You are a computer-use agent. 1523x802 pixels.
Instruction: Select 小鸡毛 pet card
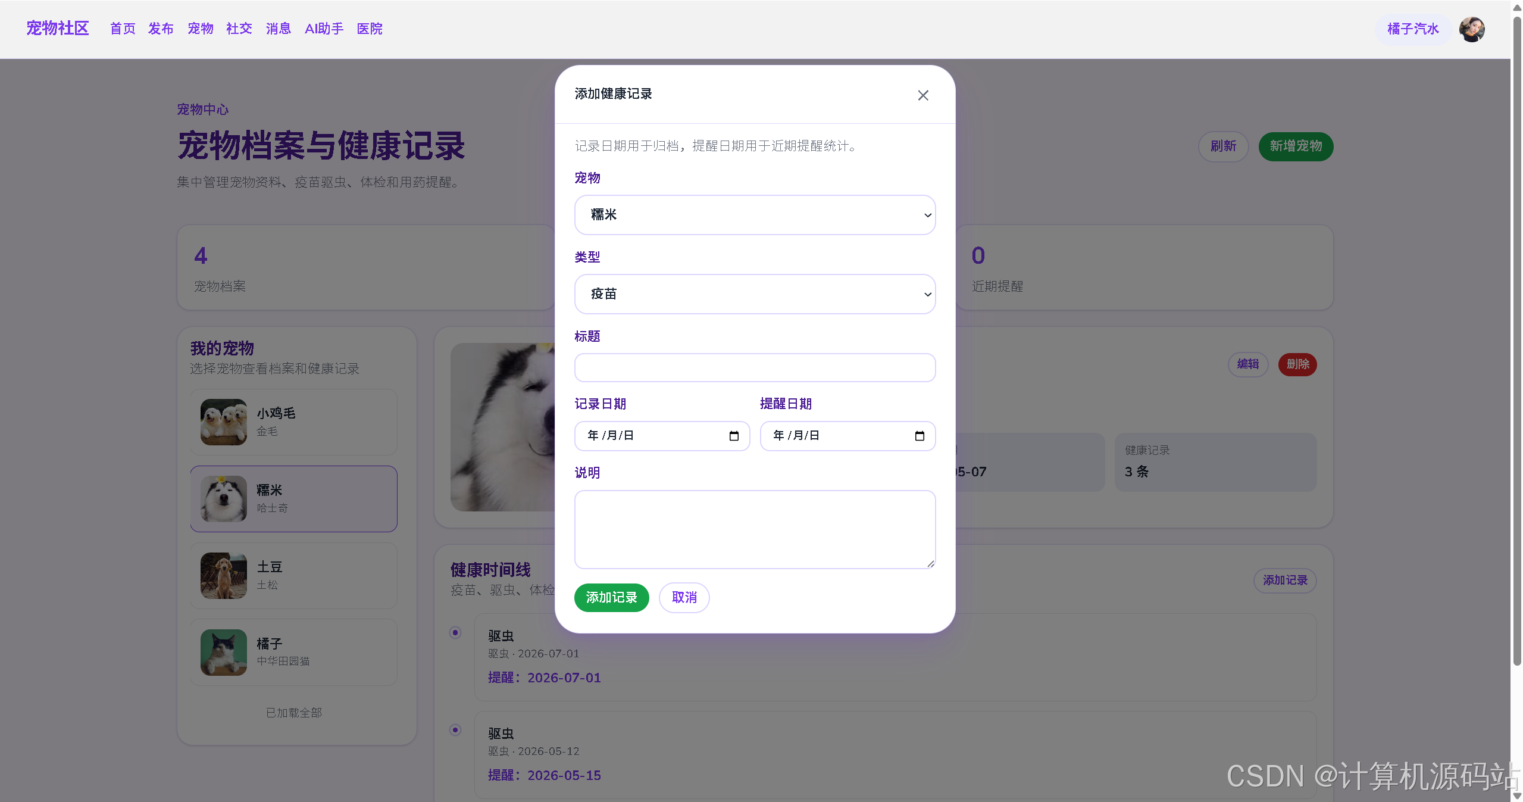pos(293,422)
